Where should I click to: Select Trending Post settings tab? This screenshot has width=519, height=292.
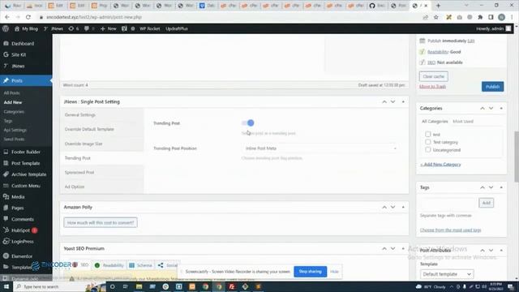tap(102, 158)
